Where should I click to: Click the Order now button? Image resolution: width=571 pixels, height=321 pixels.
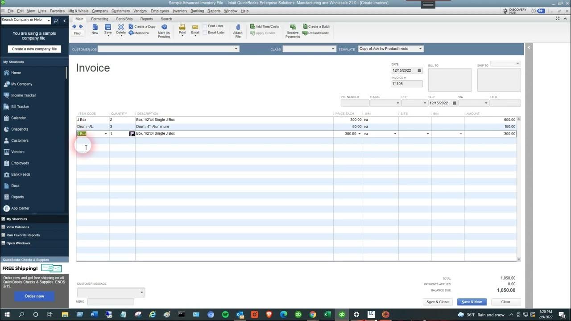coord(34,296)
